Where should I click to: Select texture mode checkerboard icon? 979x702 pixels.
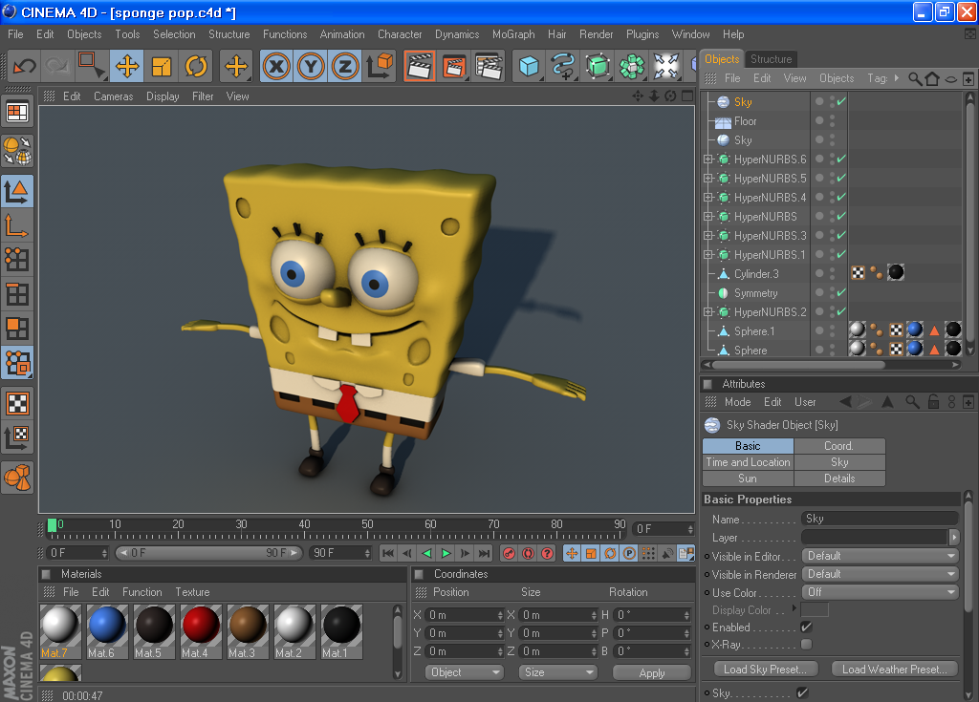click(x=17, y=404)
